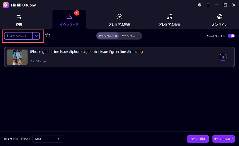Toggle the ターボファスト switch
The height and width of the screenshot is (146, 239).
click(231, 36)
